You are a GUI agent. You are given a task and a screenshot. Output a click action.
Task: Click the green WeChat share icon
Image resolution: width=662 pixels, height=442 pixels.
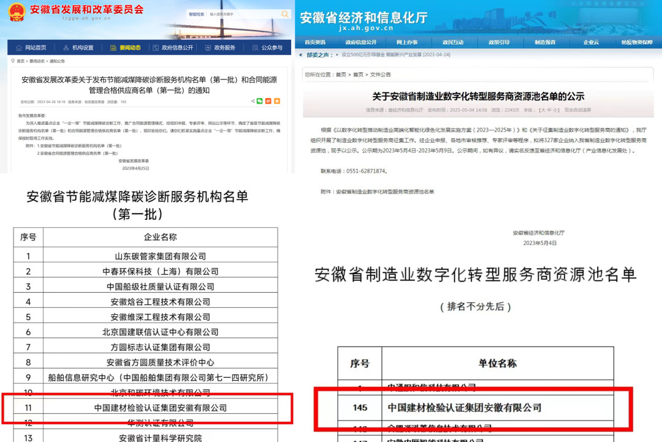pyautogui.click(x=260, y=101)
